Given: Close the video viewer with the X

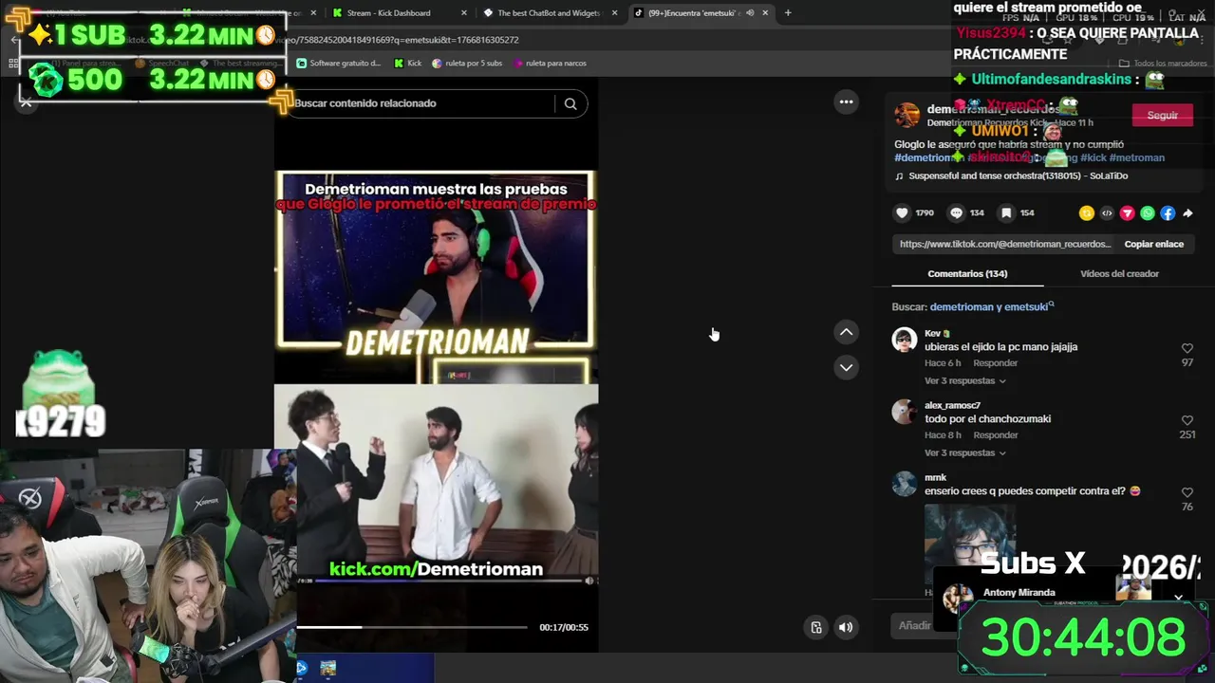Looking at the screenshot, I should pyautogui.click(x=27, y=102).
